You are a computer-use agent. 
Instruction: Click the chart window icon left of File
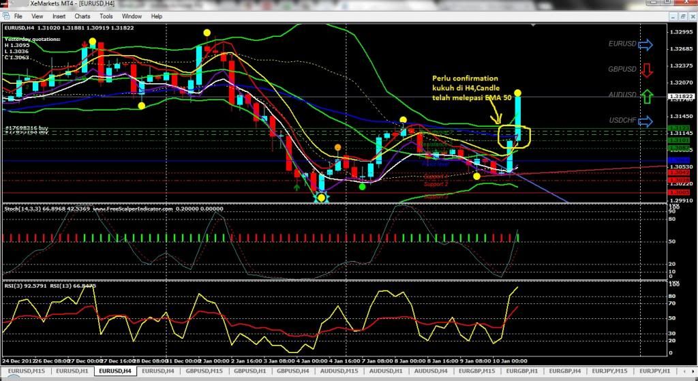pyautogui.click(x=5, y=16)
